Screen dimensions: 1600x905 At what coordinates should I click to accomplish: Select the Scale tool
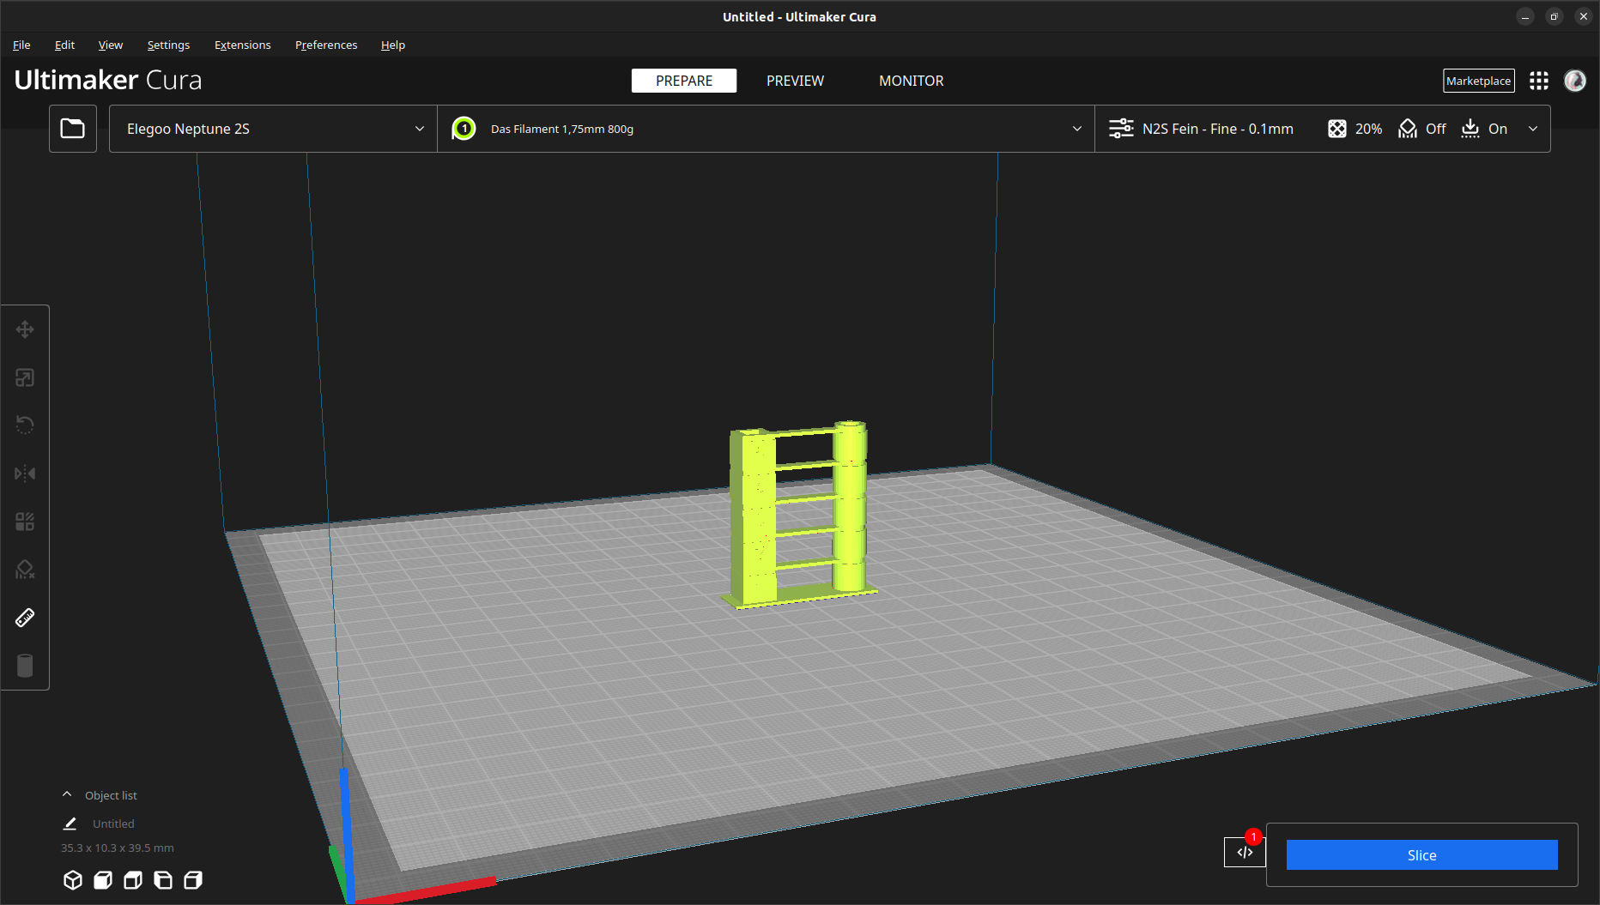point(25,377)
